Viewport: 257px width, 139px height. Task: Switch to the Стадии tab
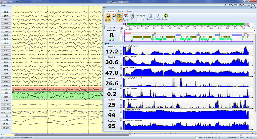[x=130, y=11]
